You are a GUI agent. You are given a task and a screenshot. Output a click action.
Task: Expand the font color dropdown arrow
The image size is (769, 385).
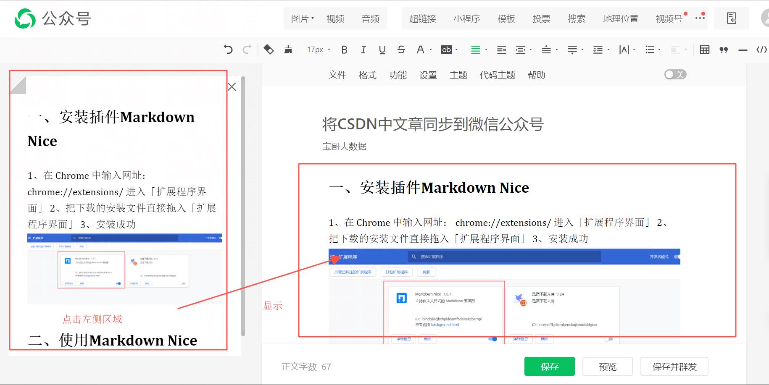pyautogui.click(x=431, y=50)
